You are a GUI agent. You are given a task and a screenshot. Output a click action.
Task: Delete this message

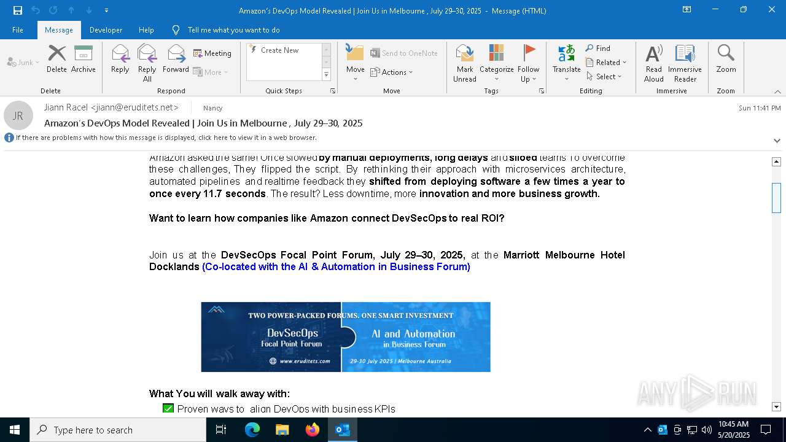(56, 59)
